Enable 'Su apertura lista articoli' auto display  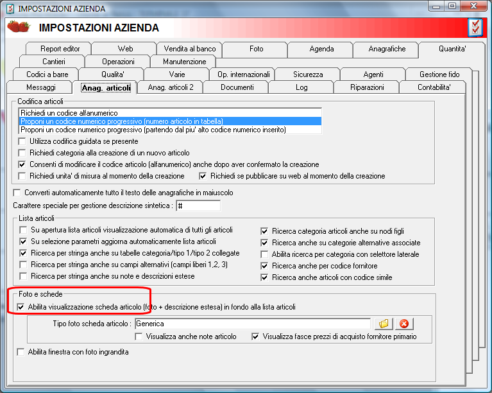pyautogui.click(x=23, y=230)
